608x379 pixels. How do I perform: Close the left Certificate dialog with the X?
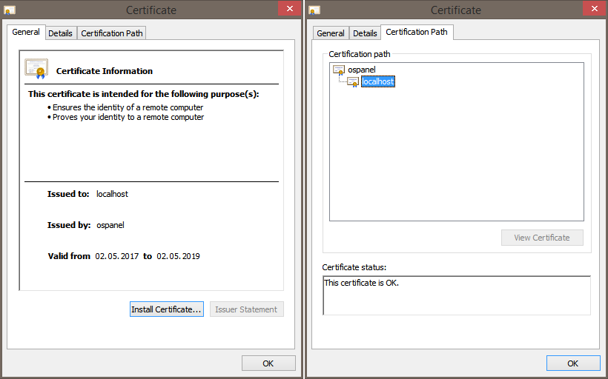[x=289, y=10]
